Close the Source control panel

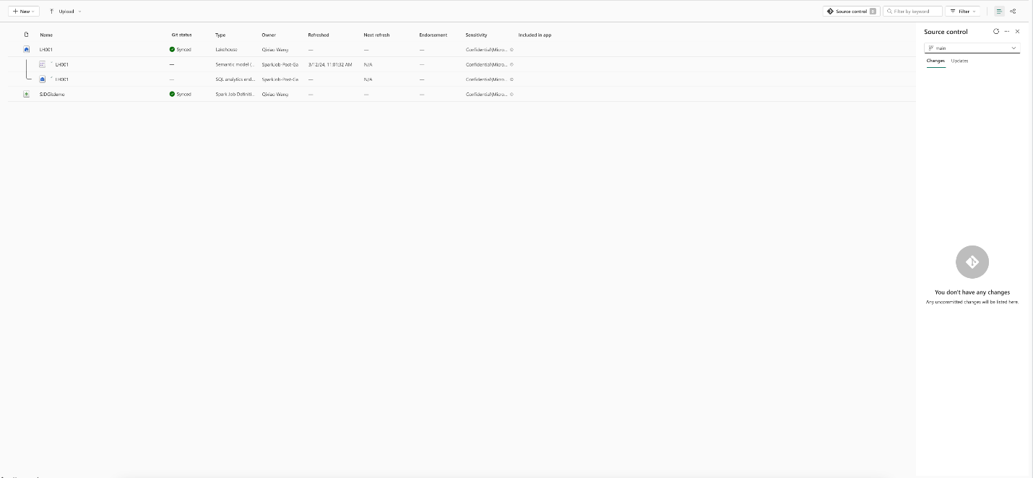point(1018,32)
